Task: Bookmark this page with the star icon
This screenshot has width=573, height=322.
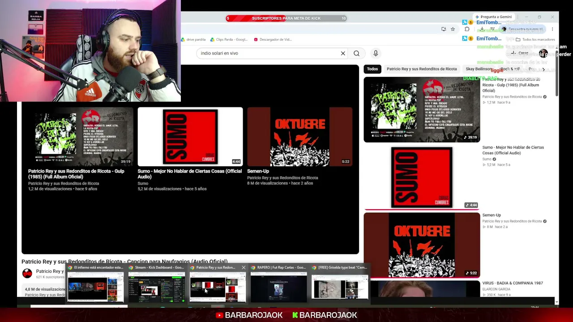Action: pyautogui.click(x=453, y=29)
